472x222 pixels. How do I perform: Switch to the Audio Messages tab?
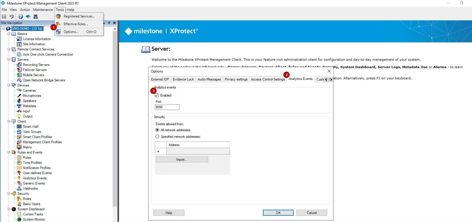click(x=209, y=79)
